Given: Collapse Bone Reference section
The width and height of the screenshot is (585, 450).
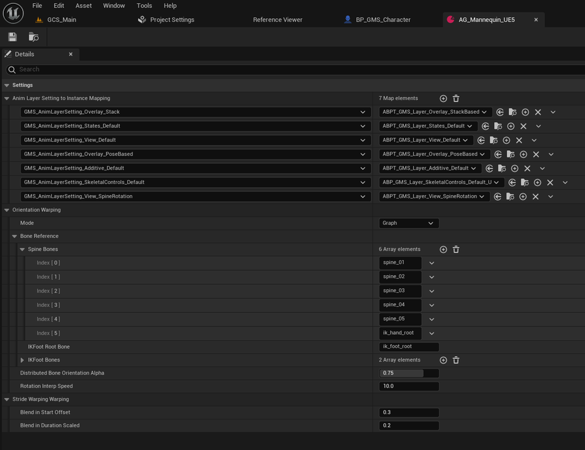Looking at the screenshot, I should tap(14, 236).
